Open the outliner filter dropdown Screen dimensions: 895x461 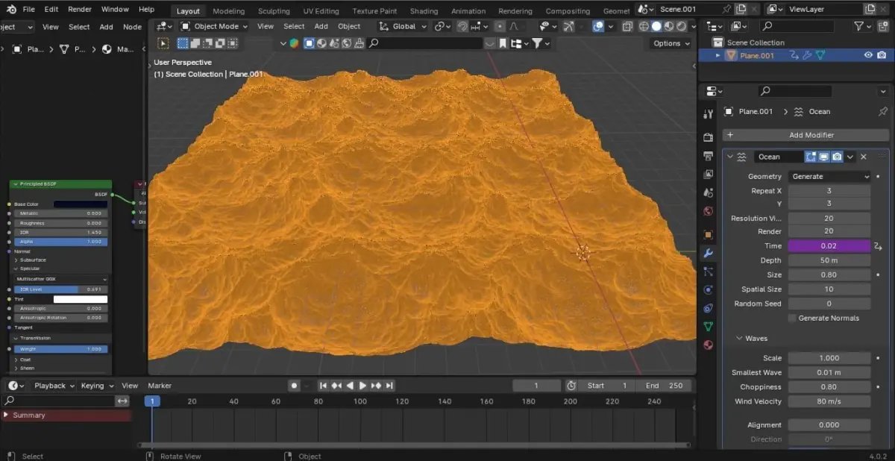pyautogui.click(x=862, y=26)
